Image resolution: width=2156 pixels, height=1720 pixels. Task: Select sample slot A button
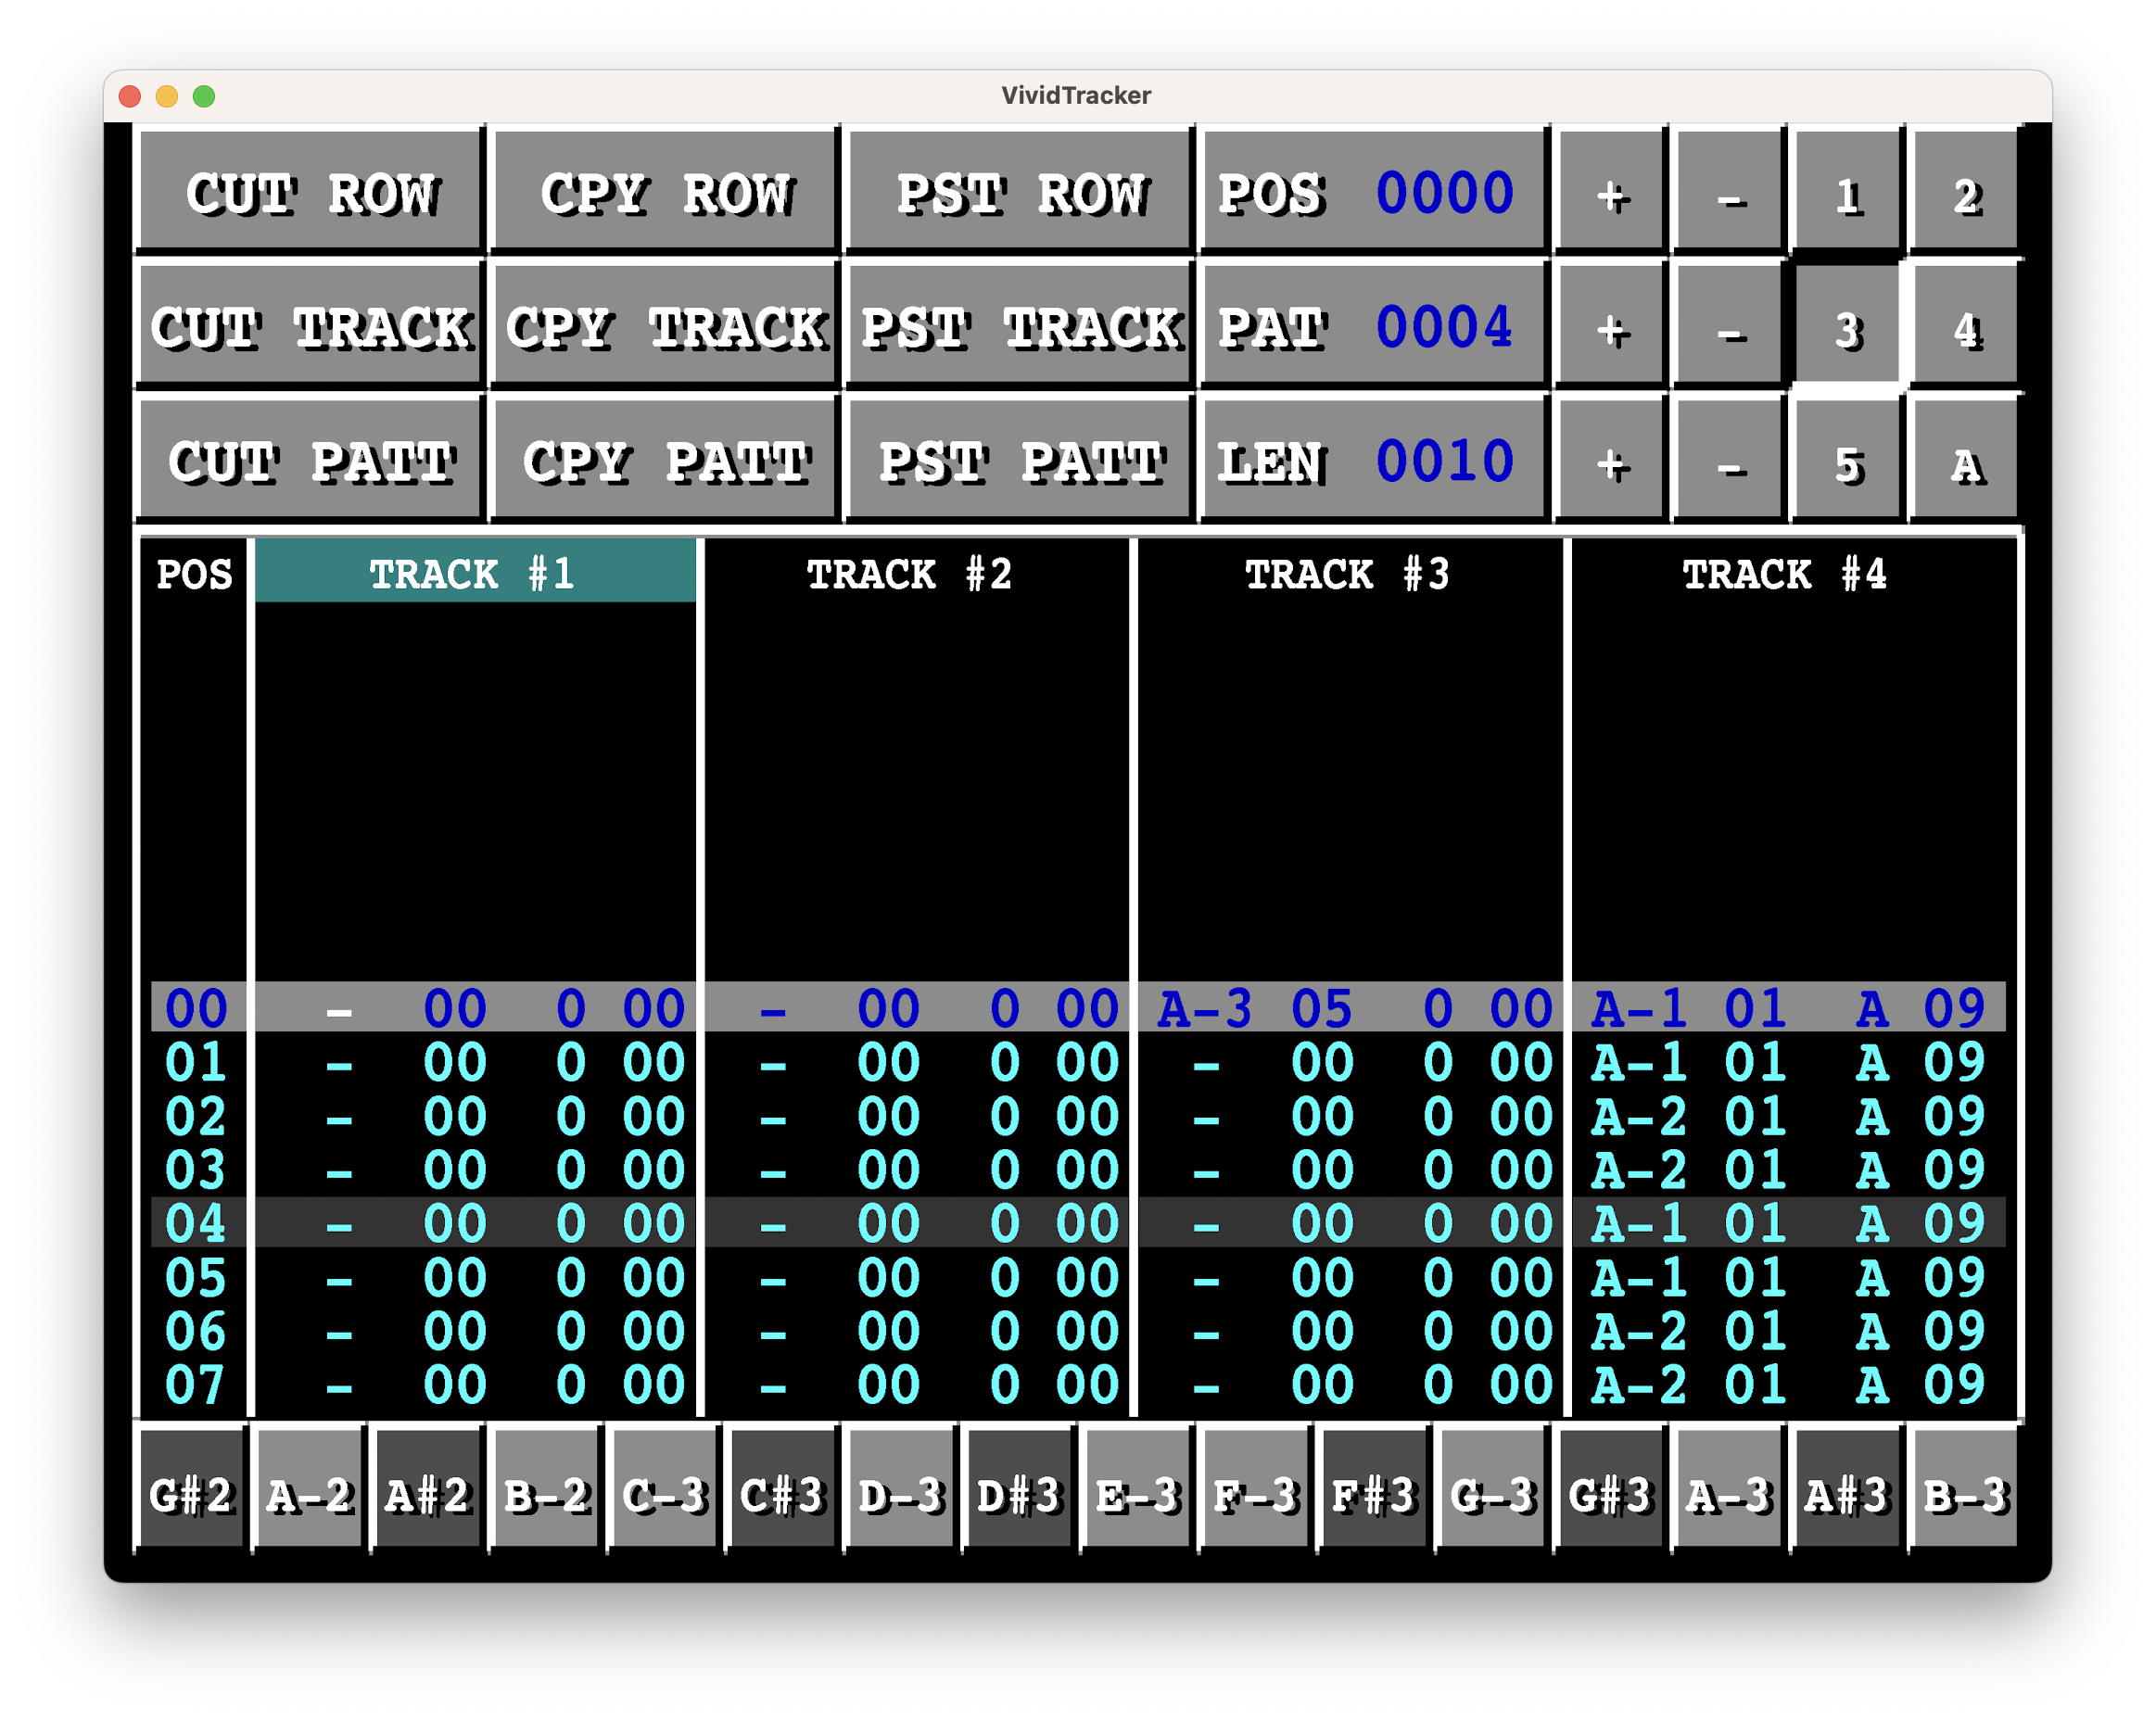pyautogui.click(x=1966, y=461)
